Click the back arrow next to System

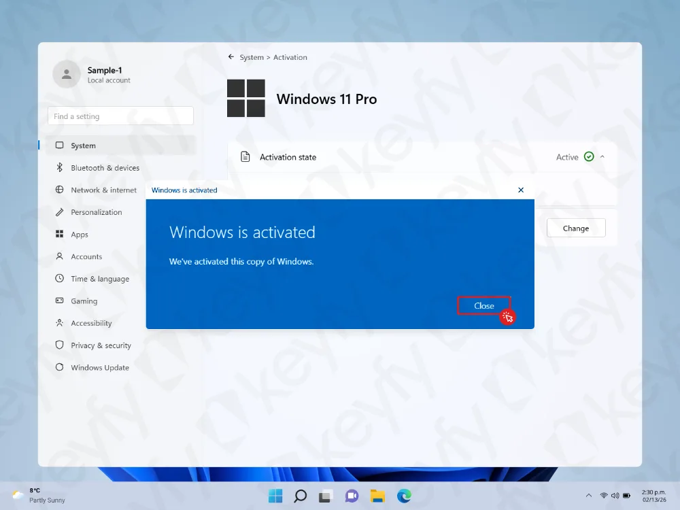point(231,57)
